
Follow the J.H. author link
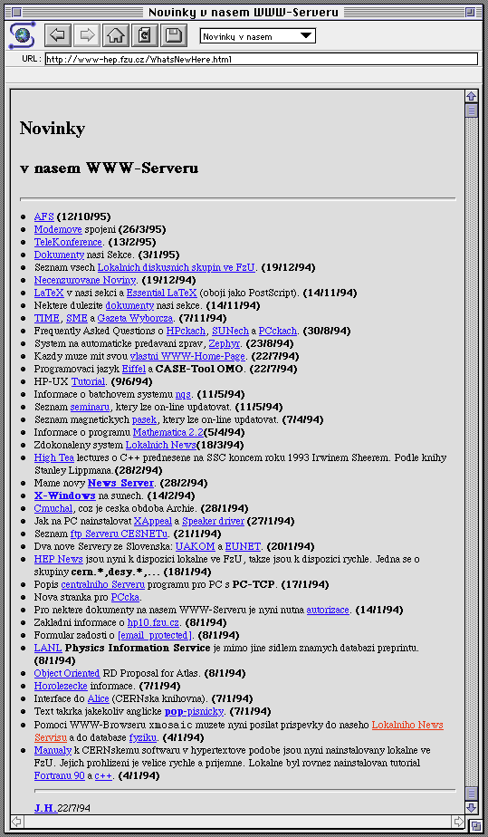45,808
